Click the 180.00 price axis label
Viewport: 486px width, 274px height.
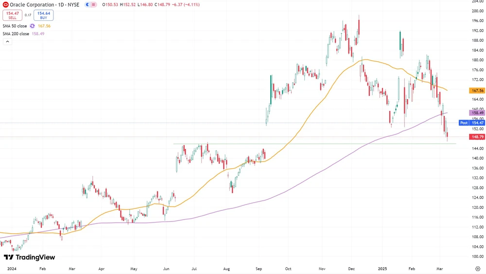click(x=478, y=60)
